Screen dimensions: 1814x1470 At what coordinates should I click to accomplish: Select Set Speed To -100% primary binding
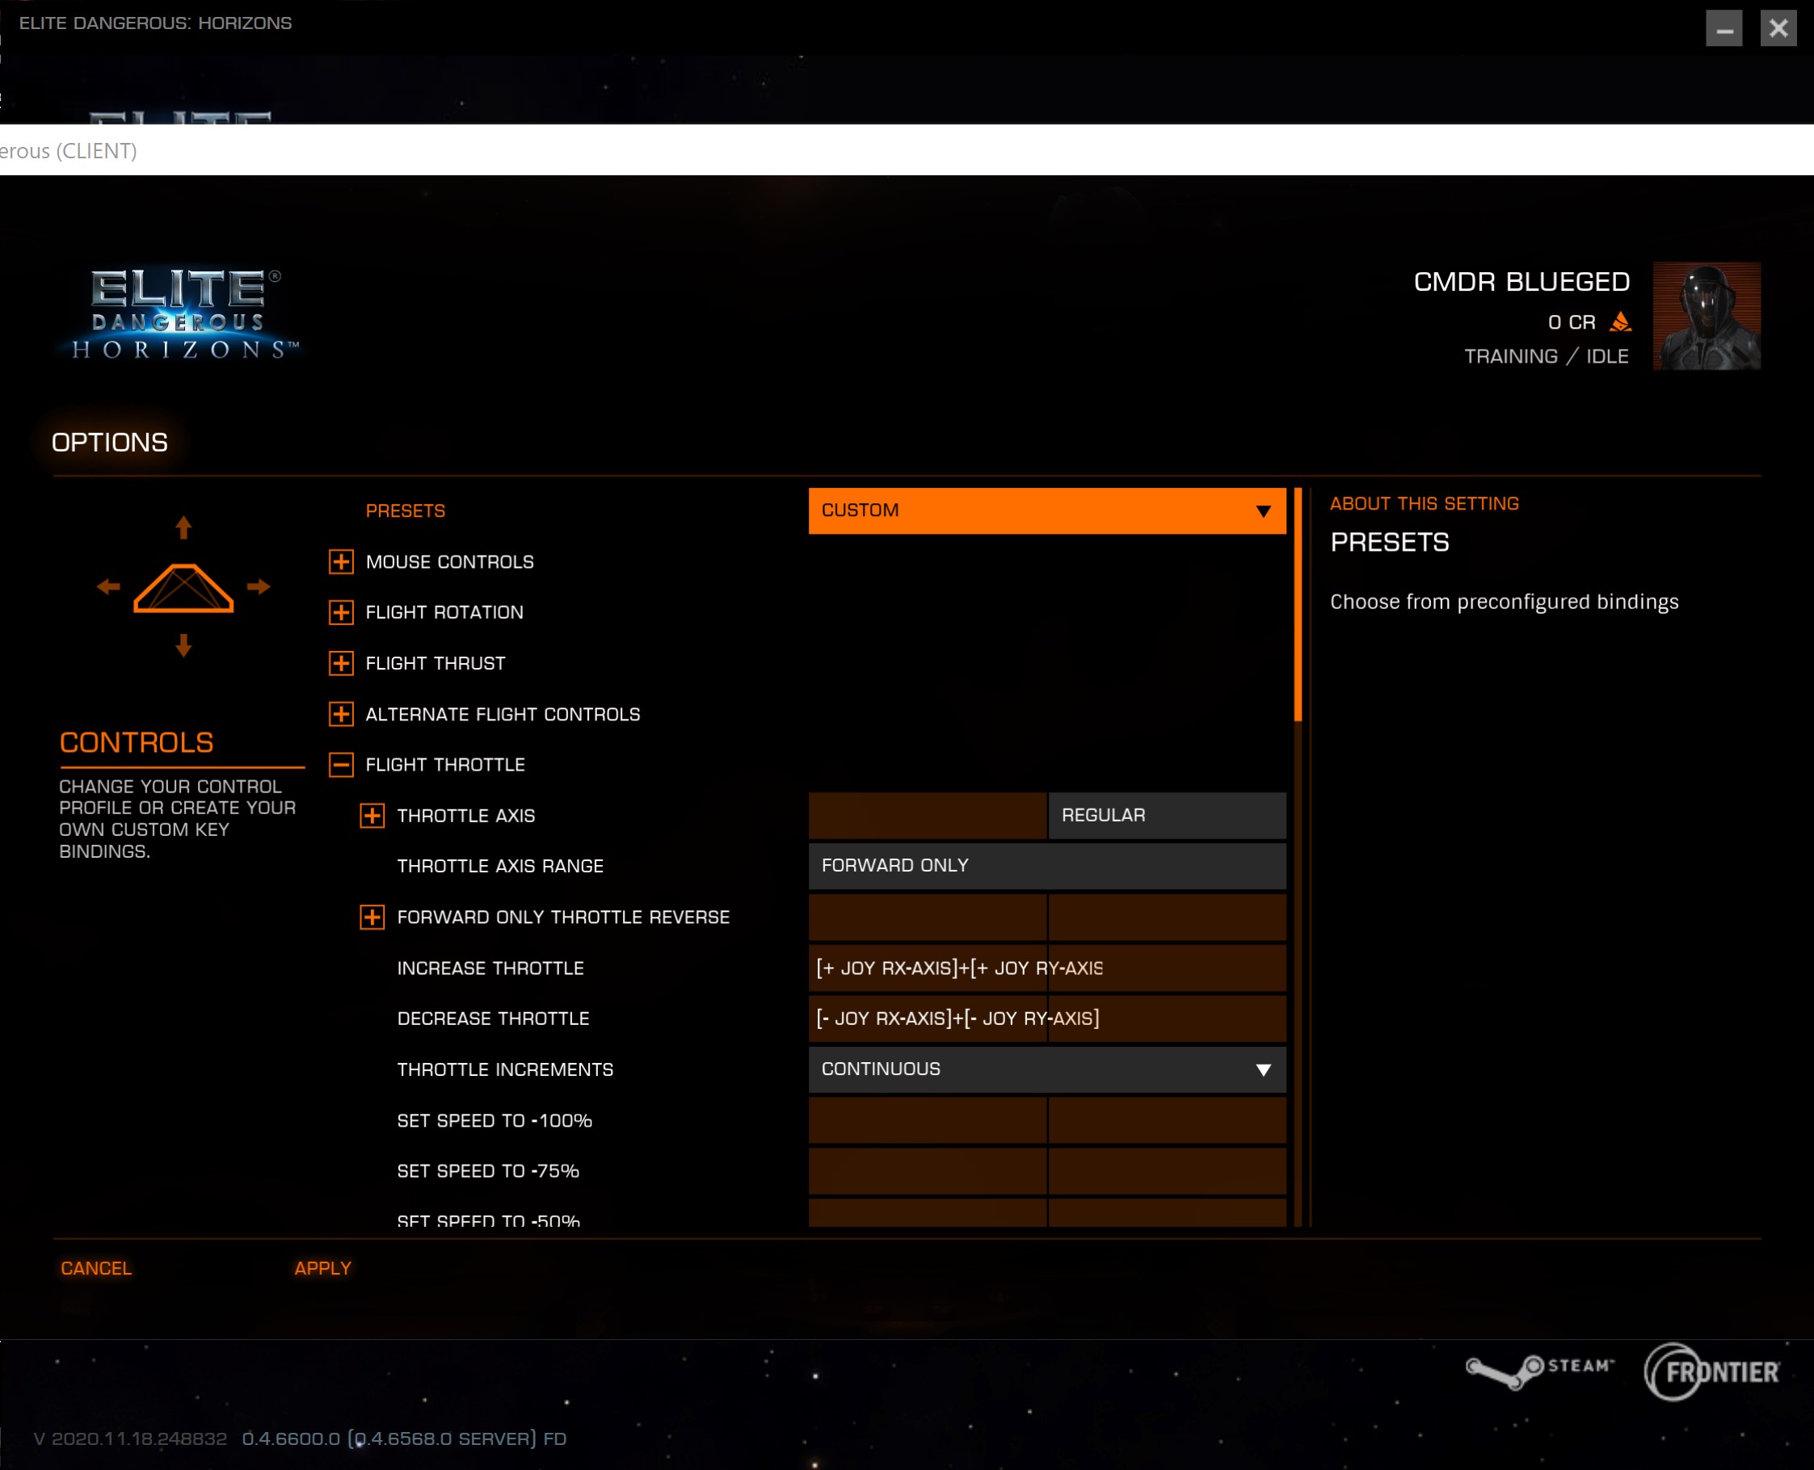click(928, 1119)
